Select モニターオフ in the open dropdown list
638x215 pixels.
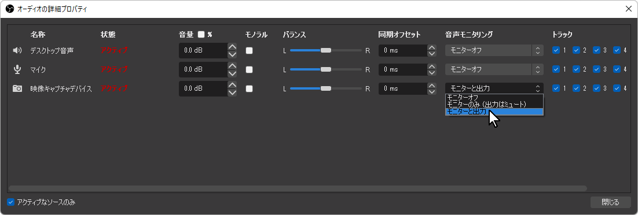pyautogui.click(x=494, y=98)
